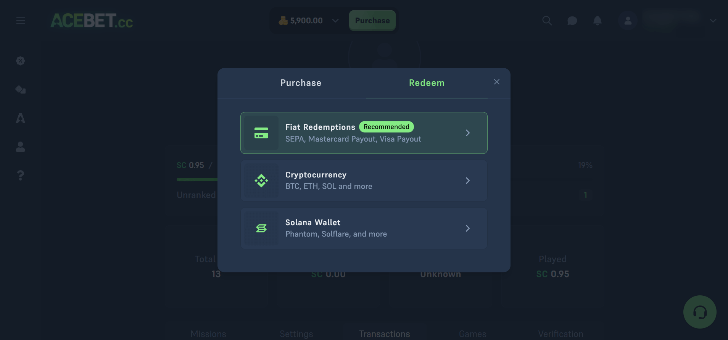Expand the account menu chevron
The image size is (728, 340).
(713, 21)
